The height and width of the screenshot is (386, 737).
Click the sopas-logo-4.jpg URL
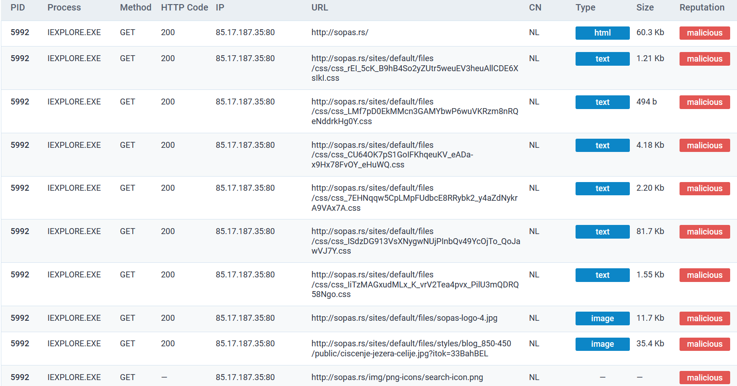click(x=405, y=318)
